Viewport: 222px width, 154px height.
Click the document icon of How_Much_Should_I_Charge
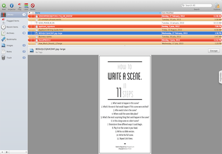click(x=36, y=43)
